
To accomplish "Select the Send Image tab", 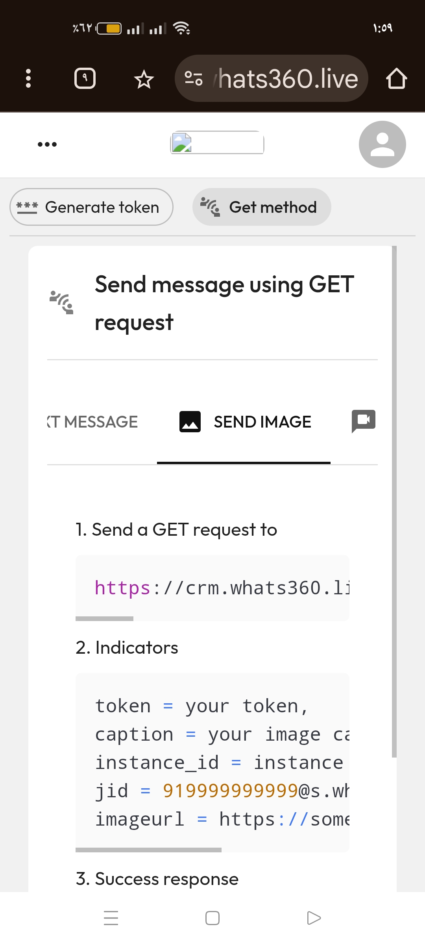I will [244, 422].
